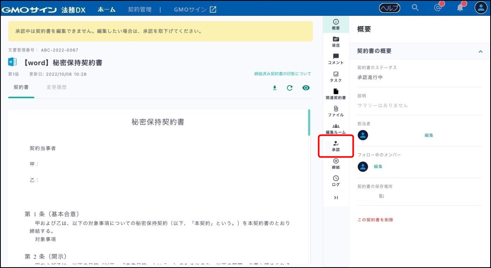
Task: Download the contract document
Action: click(x=274, y=88)
